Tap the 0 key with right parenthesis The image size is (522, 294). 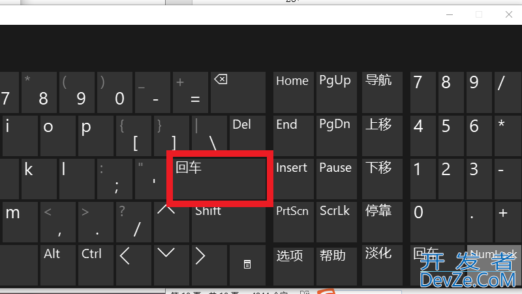115,92
